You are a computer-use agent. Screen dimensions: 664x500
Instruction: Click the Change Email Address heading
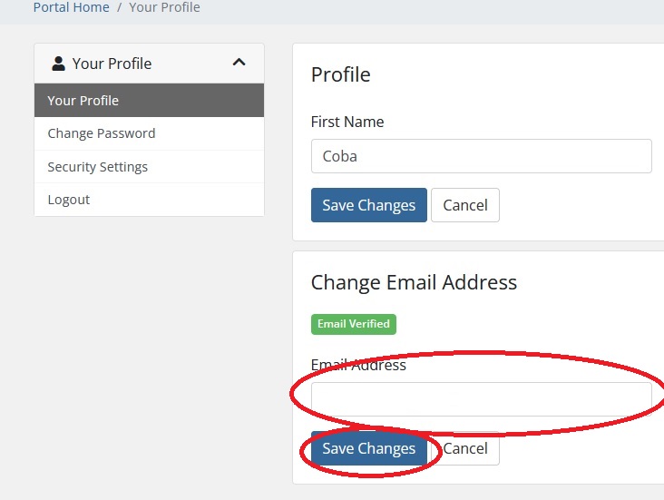[414, 282]
